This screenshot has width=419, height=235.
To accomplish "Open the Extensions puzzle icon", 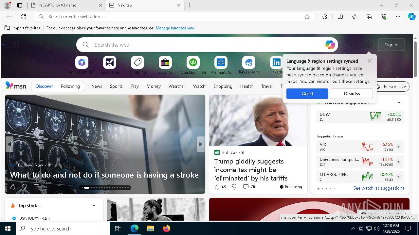I will coord(324,17).
